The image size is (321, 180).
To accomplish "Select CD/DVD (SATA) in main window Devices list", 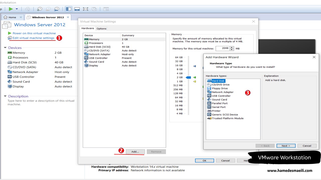I will point(24,67).
